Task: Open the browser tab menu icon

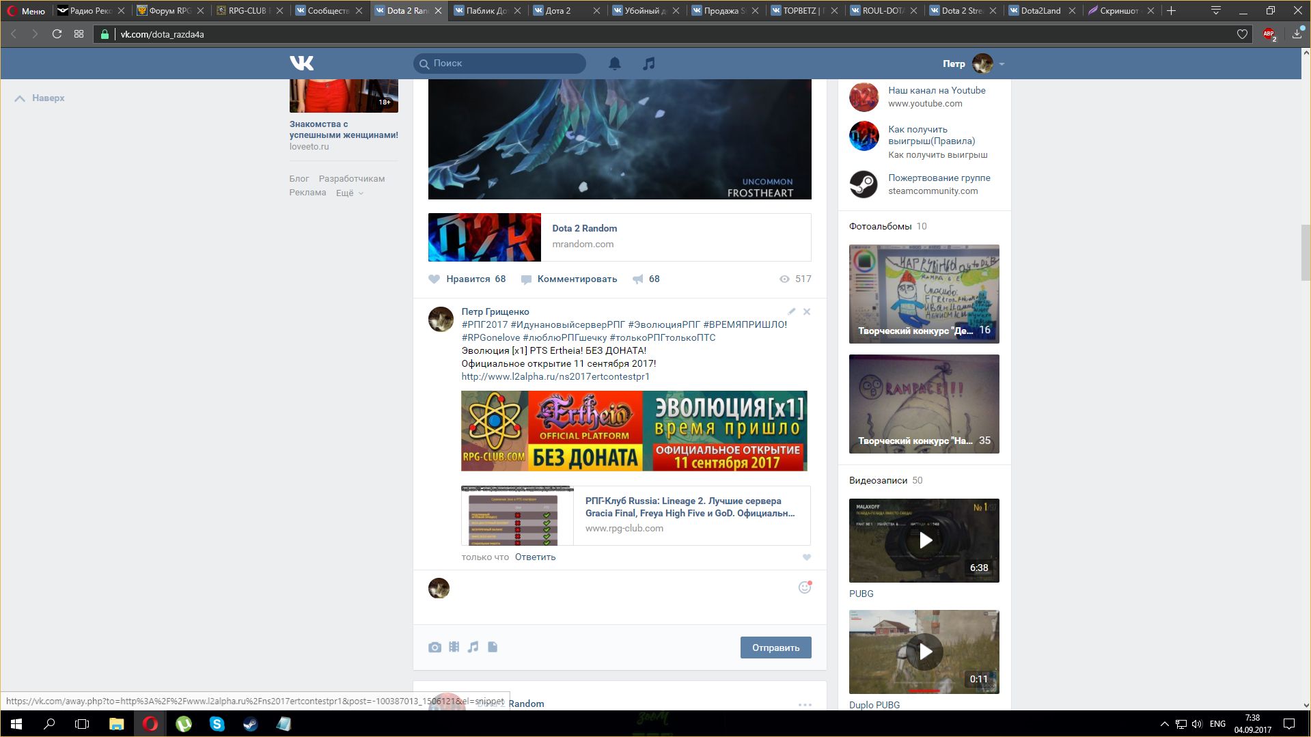Action: coord(1216,11)
